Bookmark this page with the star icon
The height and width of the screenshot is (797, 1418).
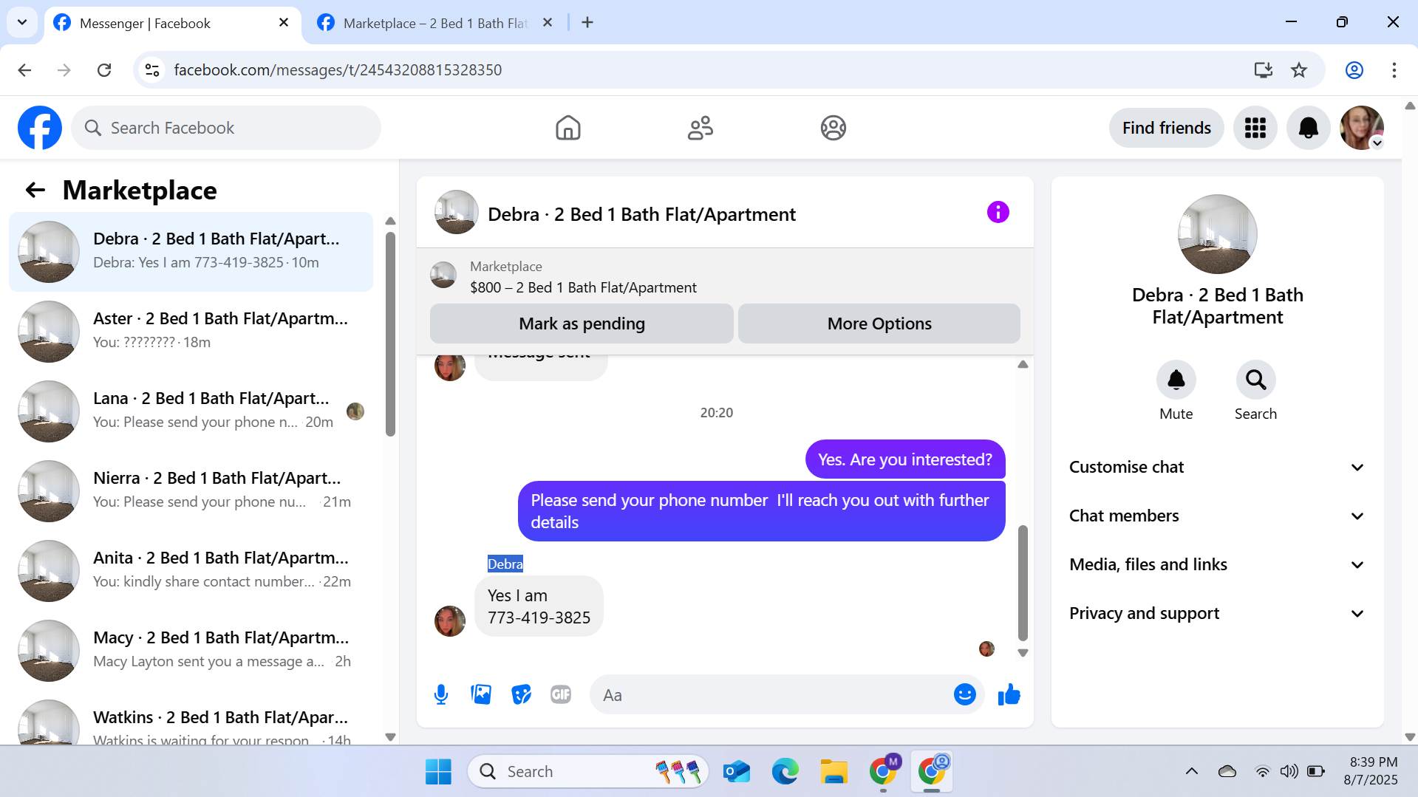tap(1298, 70)
